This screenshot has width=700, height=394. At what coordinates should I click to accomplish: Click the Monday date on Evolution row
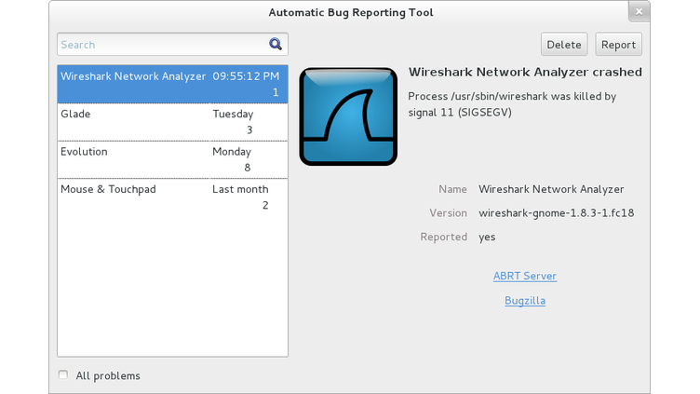click(232, 152)
